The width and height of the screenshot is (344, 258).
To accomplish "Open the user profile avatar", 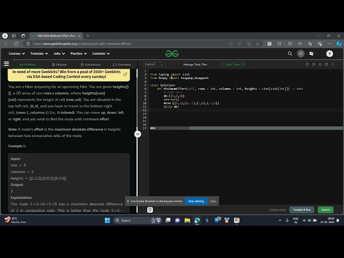I will click(329, 54).
